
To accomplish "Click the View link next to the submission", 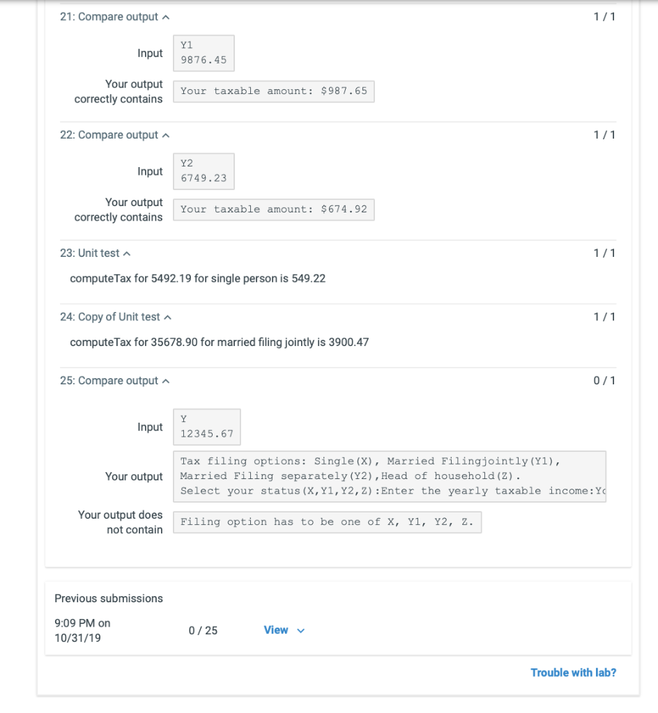I will click(274, 629).
